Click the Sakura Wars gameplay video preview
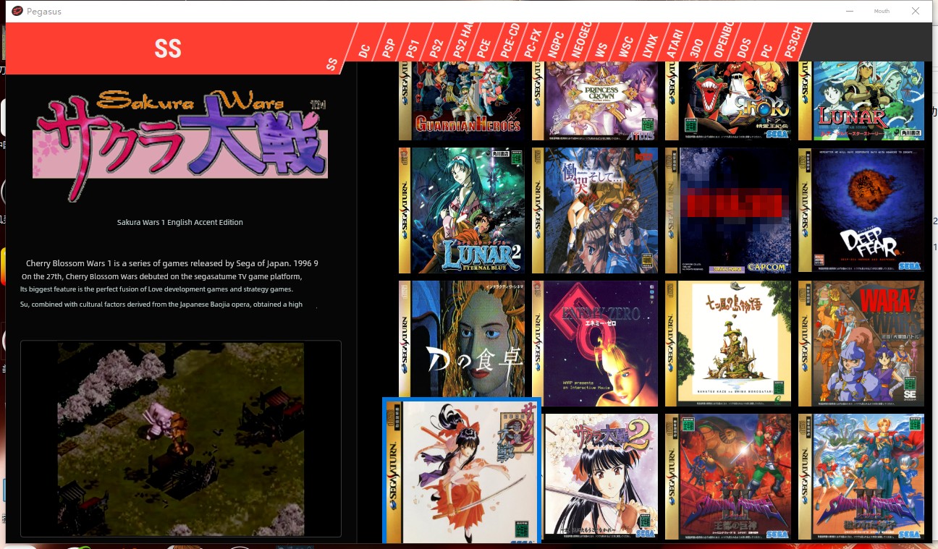Viewport: 938px width, 549px height. tap(181, 438)
